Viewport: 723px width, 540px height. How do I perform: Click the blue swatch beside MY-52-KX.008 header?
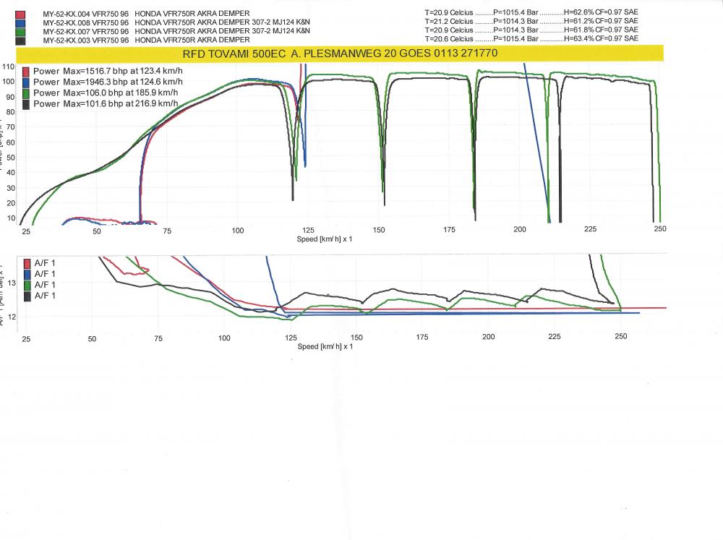coord(20,22)
